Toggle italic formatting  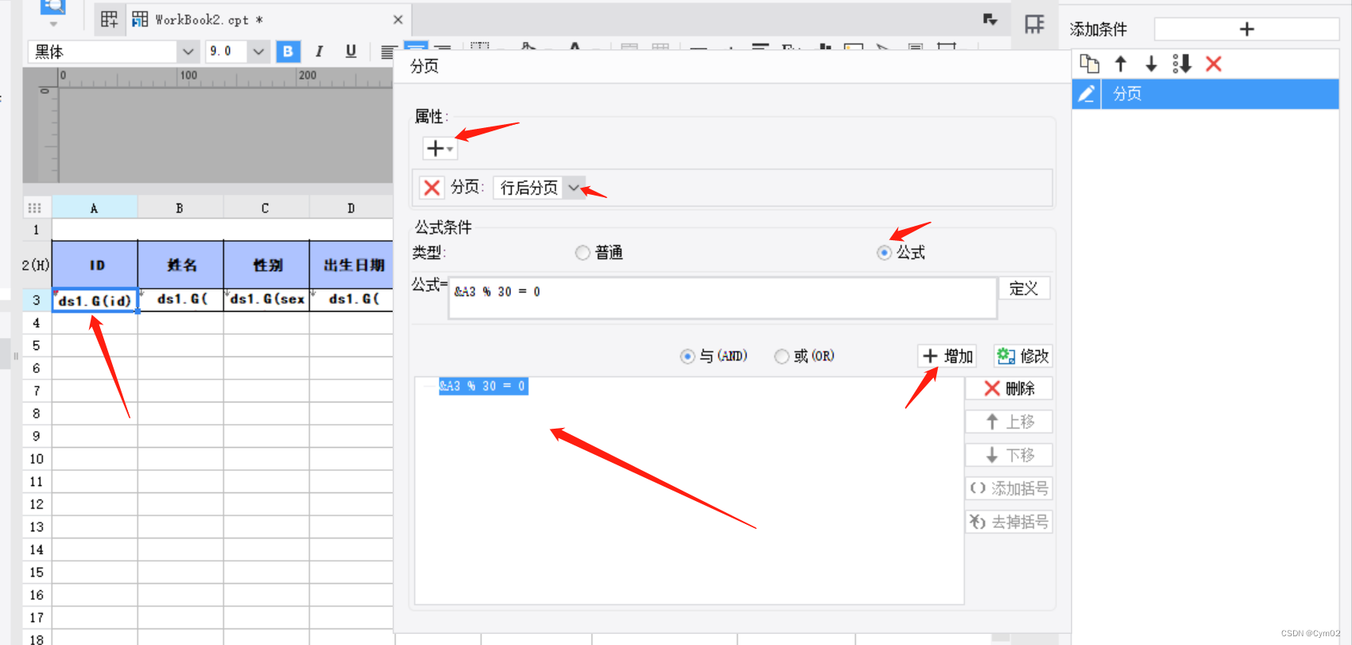pyautogui.click(x=319, y=52)
